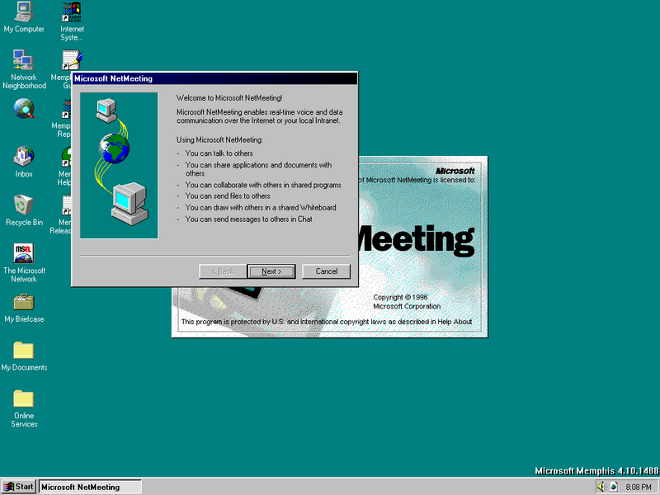Image resolution: width=660 pixels, height=495 pixels.
Task: Launch The Microsoft Network icon
Action: pyautogui.click(x=24, y=262)
